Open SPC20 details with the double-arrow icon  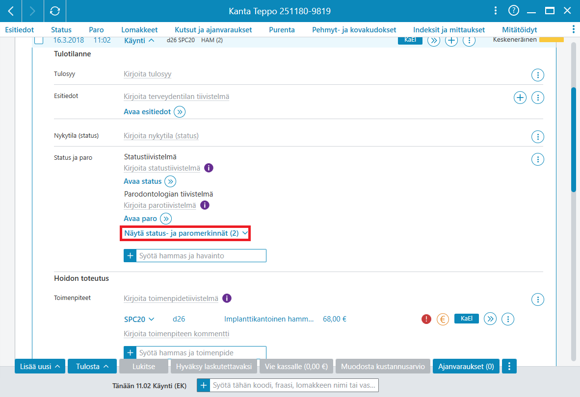coord(490,319)
